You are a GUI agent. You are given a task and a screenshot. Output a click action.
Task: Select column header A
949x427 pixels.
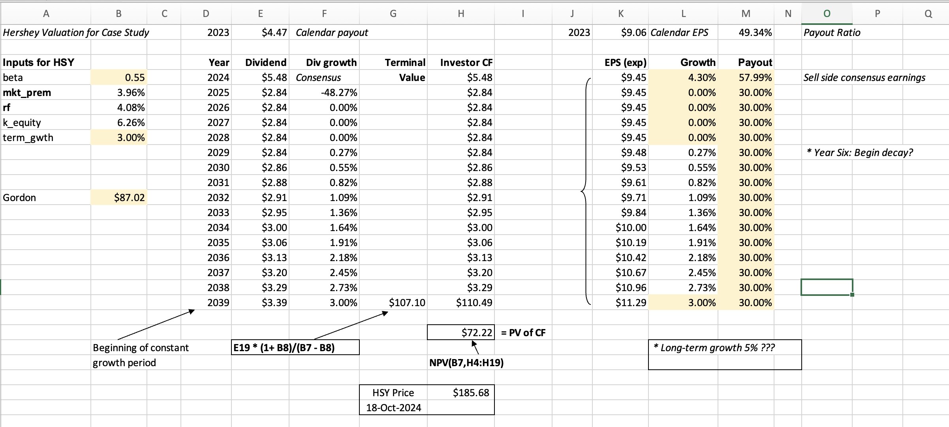coord(46,13)
